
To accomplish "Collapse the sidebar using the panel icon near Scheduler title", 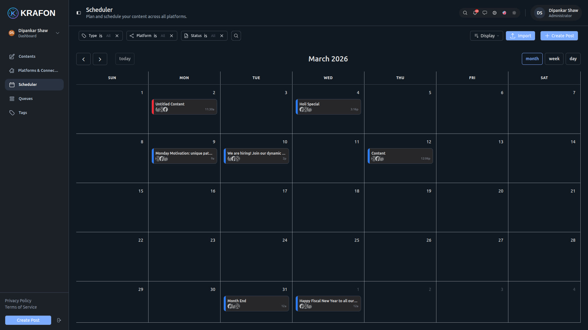I will pos(79,13).
